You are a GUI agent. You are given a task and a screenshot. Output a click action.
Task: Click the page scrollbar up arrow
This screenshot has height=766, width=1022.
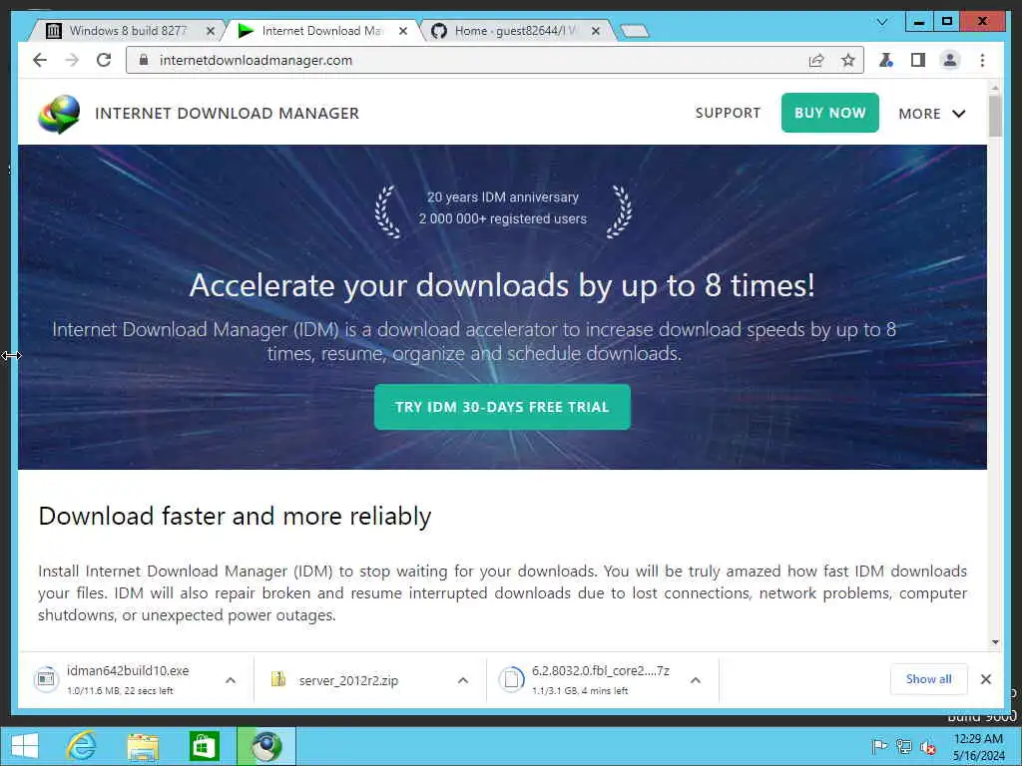point(995,88)
